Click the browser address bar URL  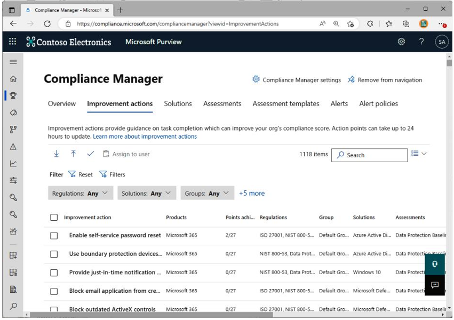pyautogui.click(x=178, y=23)
